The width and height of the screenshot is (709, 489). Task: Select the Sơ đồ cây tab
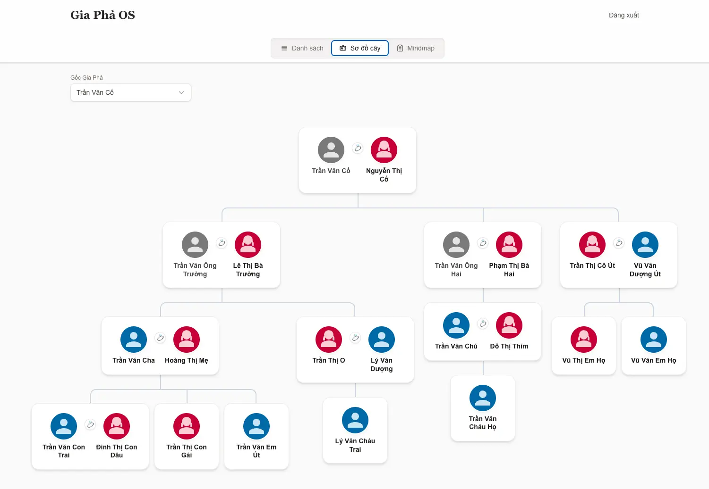click(x=360, y=48)
